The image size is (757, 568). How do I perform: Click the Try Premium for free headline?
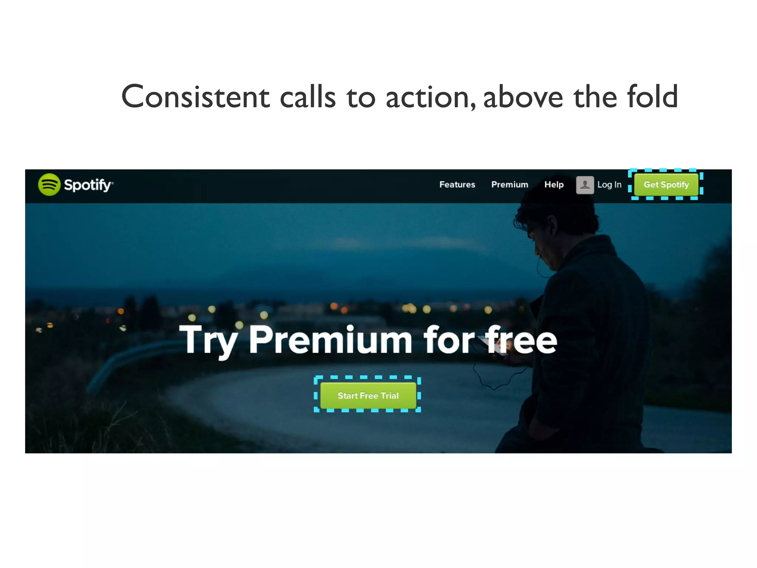368,340
